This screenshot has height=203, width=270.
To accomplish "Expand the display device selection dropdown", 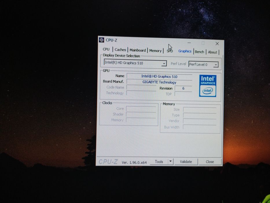I will point(164,64).
